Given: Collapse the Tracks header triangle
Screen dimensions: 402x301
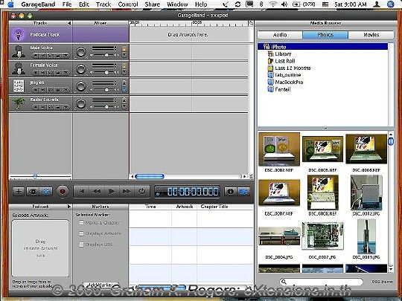Looking at the screenshot, I should (69, 23).
